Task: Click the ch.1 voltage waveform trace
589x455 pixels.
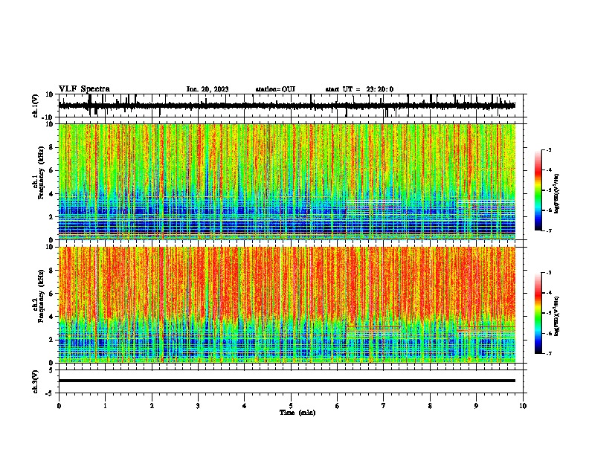Action: tap(287, 106)
